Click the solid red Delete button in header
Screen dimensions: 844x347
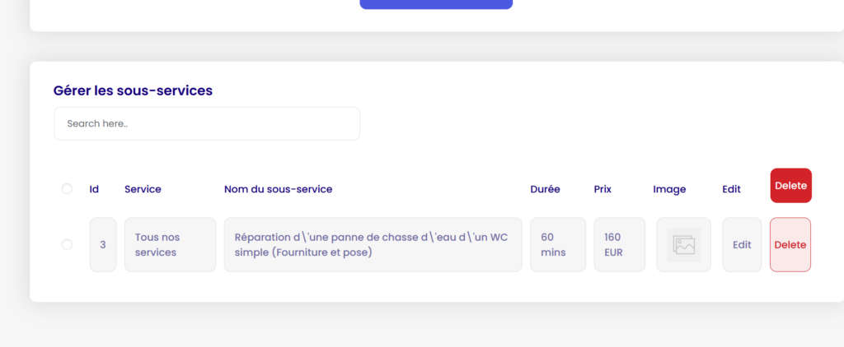click(790, 185)
